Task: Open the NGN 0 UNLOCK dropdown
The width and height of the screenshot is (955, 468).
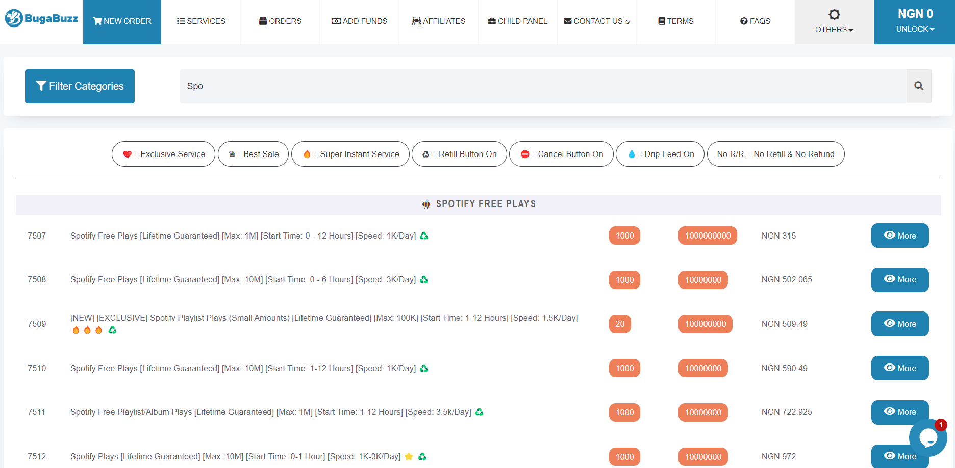Action: click(915, 22)
